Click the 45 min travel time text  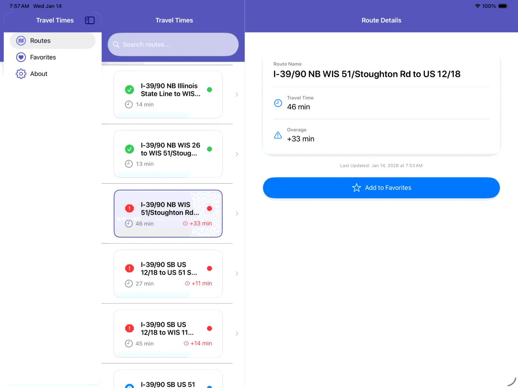[x=145, y=344]
